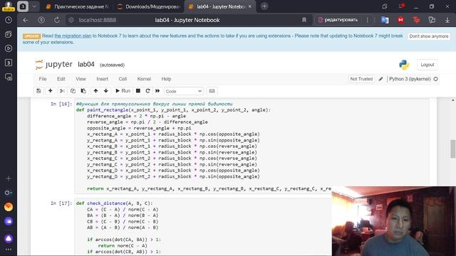Image resolution: width=456 pixels, height=256 pixels.
Task: Open the orange sidebar app icon
Action: 9,207
